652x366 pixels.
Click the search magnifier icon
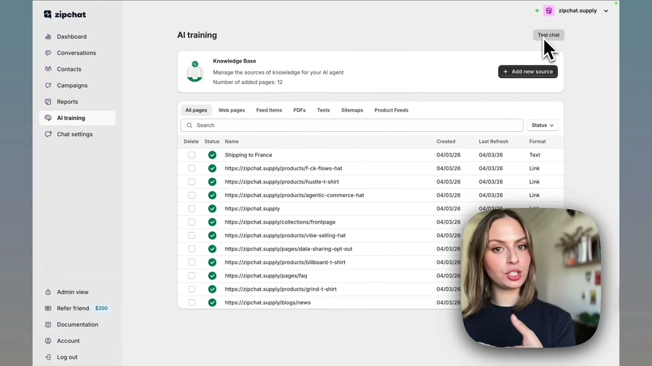(x=189, y=125)
